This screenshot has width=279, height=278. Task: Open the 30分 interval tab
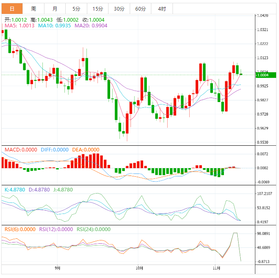click(119, 9)
